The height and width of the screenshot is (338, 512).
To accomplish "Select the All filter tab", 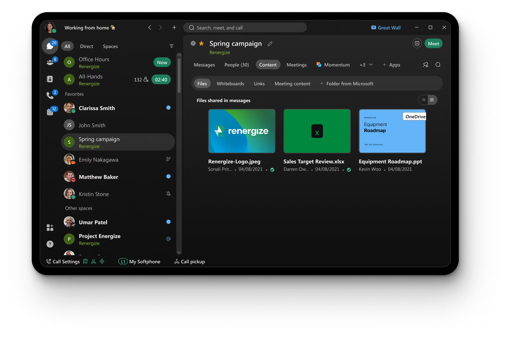I will click(67, 46).
